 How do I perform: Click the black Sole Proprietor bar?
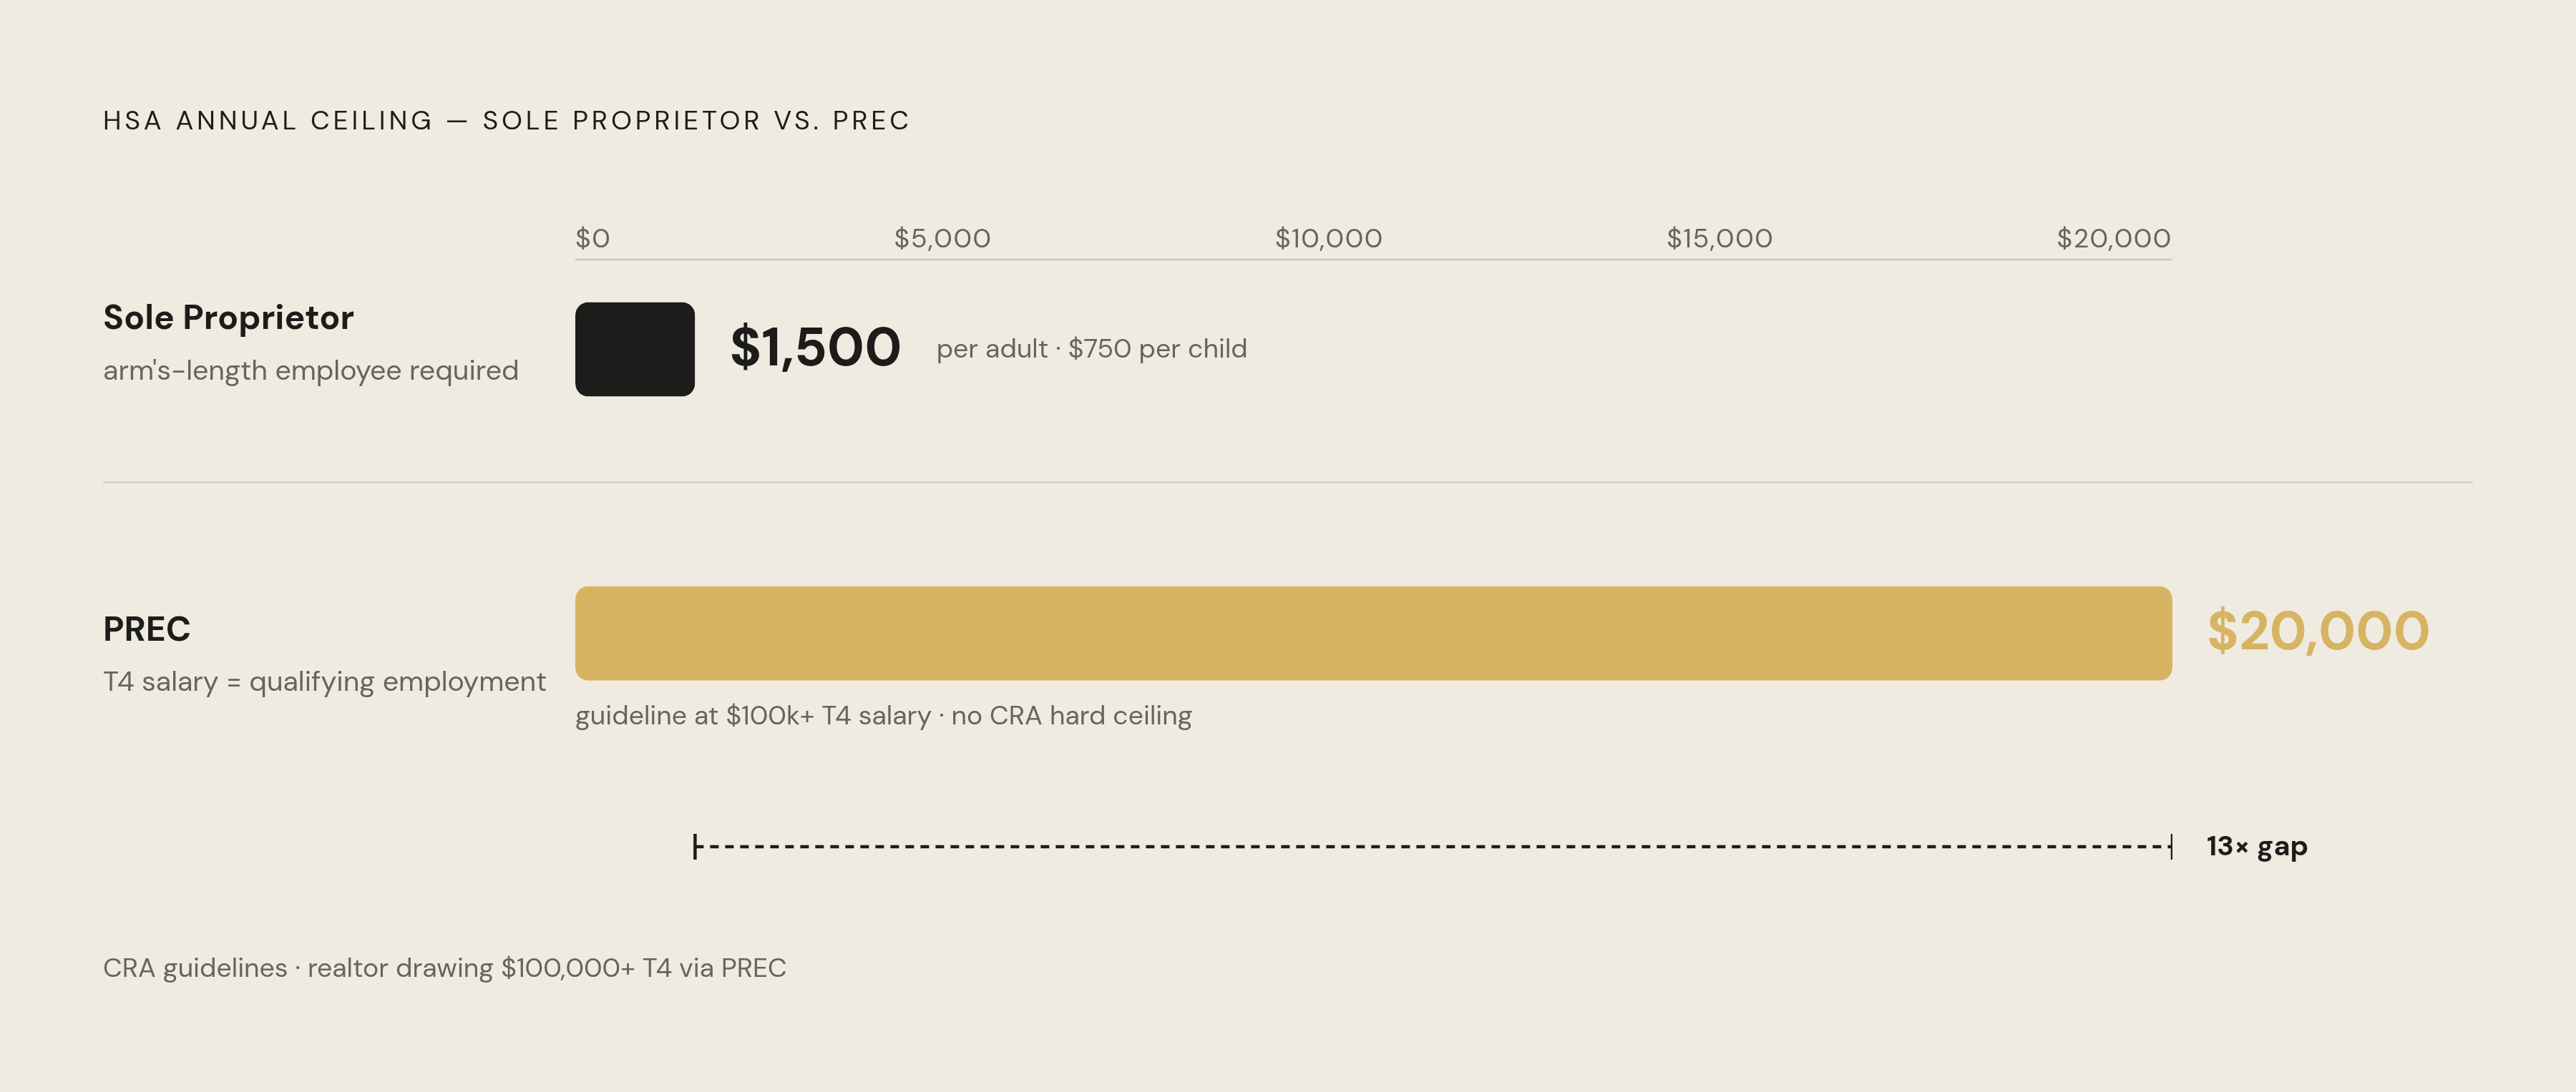[634, 349]
